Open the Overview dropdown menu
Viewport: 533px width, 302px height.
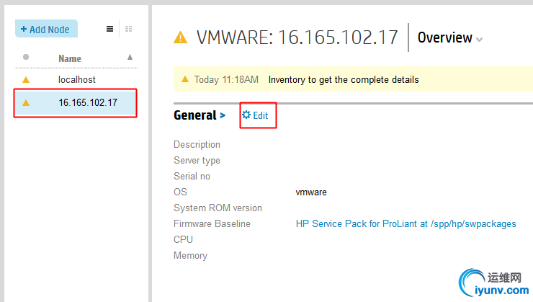444,37
